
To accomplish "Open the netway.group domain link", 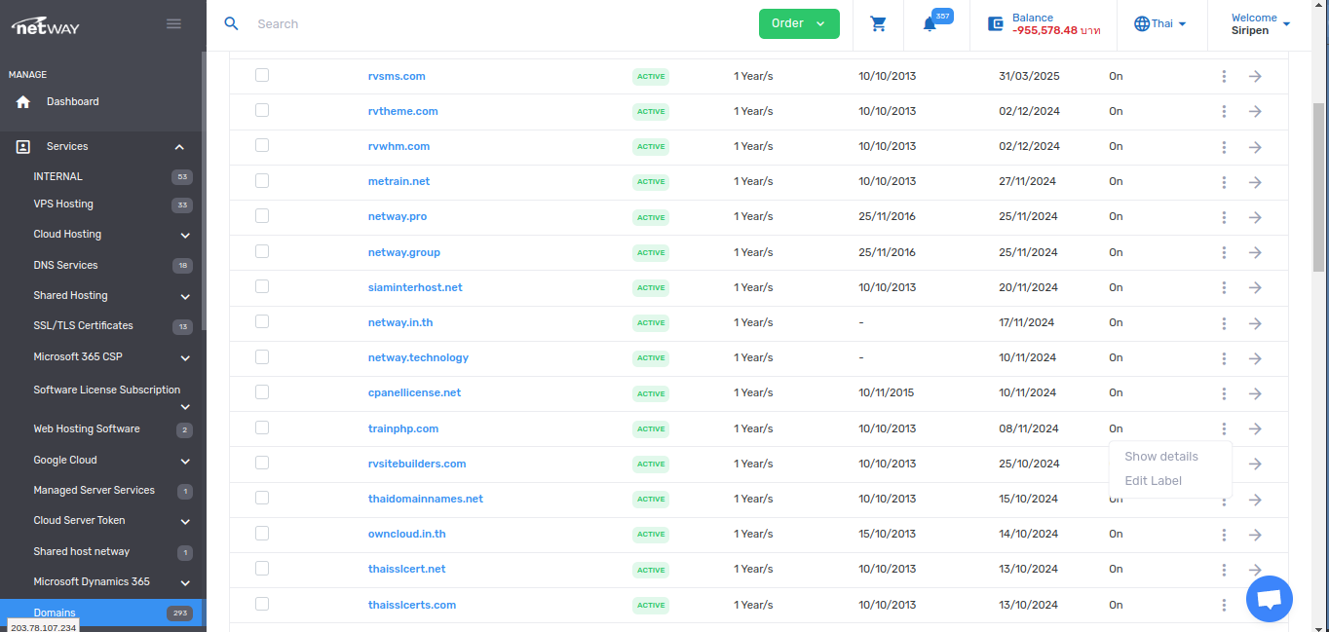I will [403, 252].
